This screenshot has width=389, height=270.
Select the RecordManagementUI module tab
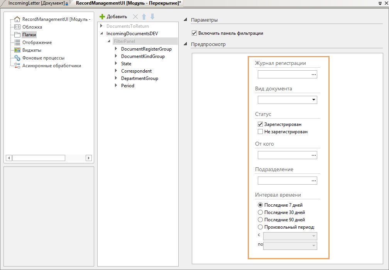coord(128,3)
